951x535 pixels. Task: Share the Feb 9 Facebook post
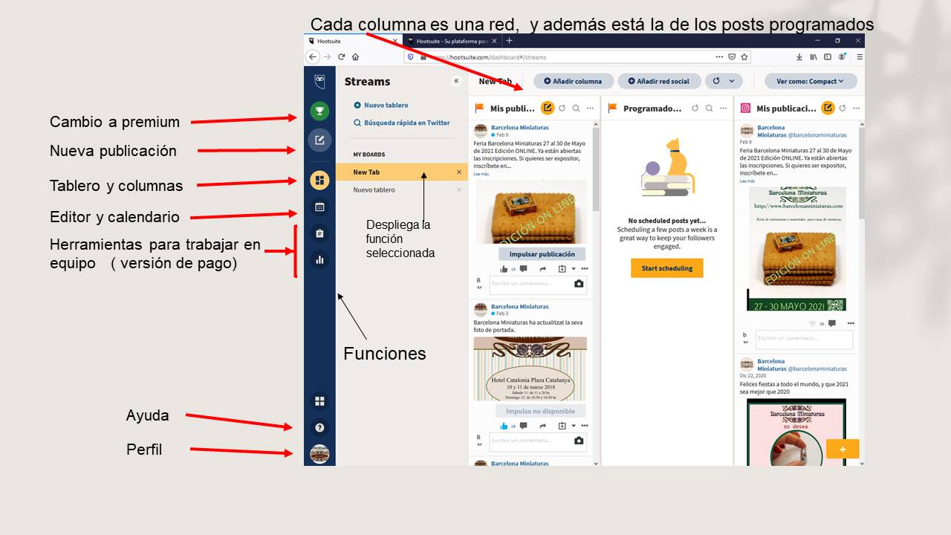[x=543, y=269]
